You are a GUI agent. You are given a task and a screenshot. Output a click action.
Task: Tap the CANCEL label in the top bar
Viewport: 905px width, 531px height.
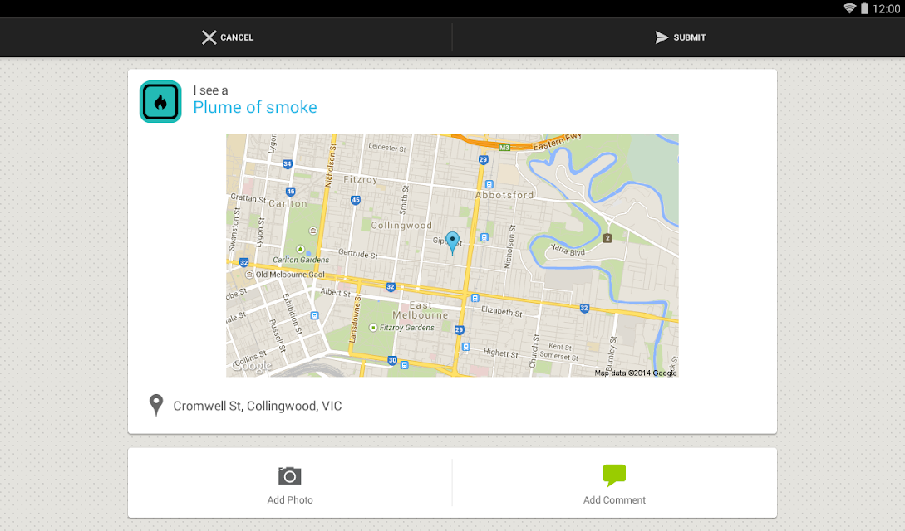237,37
